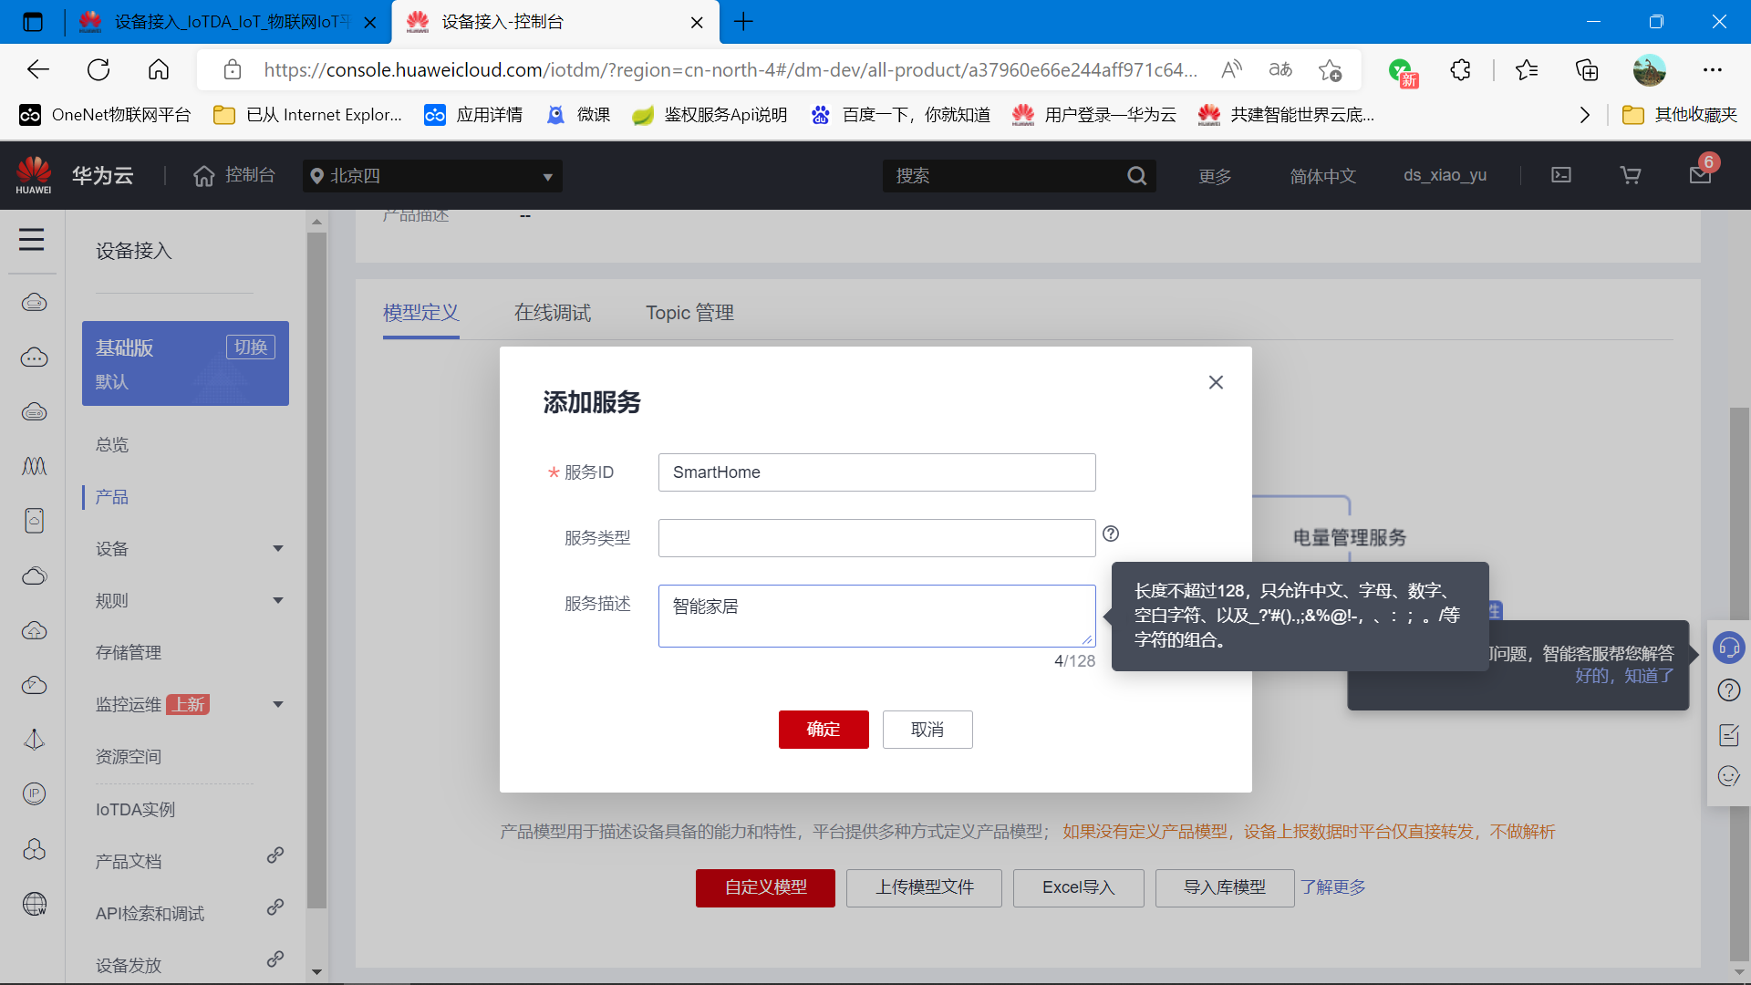1751x985 pixels.
Task: Switch to the Topic 管理 tab
Action: point(689,313)
